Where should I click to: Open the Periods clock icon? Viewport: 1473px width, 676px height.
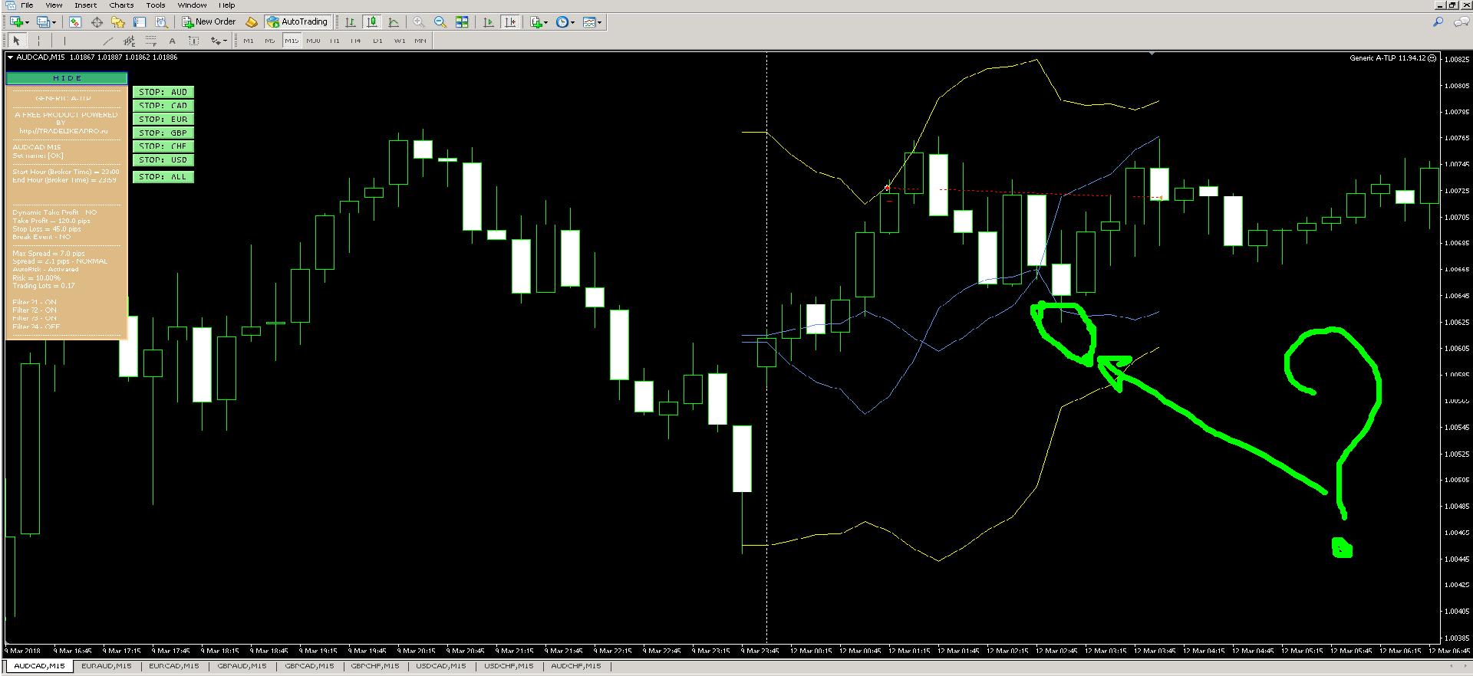562,22
